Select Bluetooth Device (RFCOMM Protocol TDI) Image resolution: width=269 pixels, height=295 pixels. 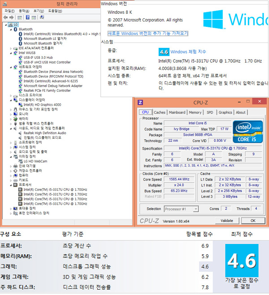tap(53, 77)
